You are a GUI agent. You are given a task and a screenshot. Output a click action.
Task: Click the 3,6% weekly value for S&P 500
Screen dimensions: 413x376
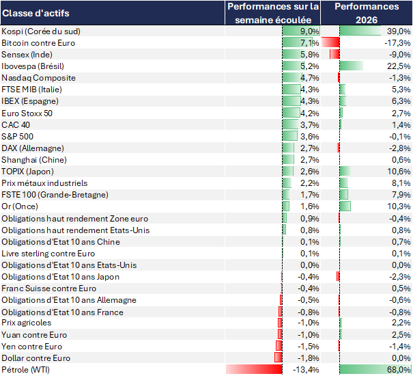pyautogui.click(x=309, y=137)
